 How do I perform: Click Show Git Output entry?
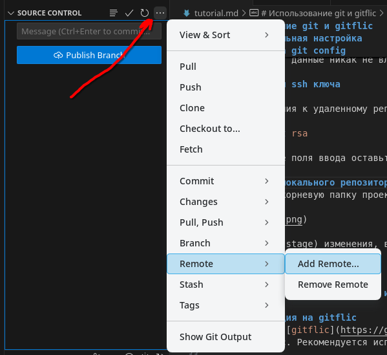point(225,337)
